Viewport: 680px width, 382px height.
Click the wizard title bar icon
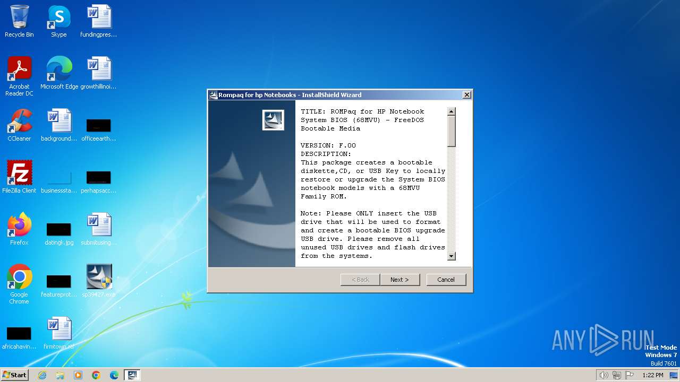pos(214,95)
